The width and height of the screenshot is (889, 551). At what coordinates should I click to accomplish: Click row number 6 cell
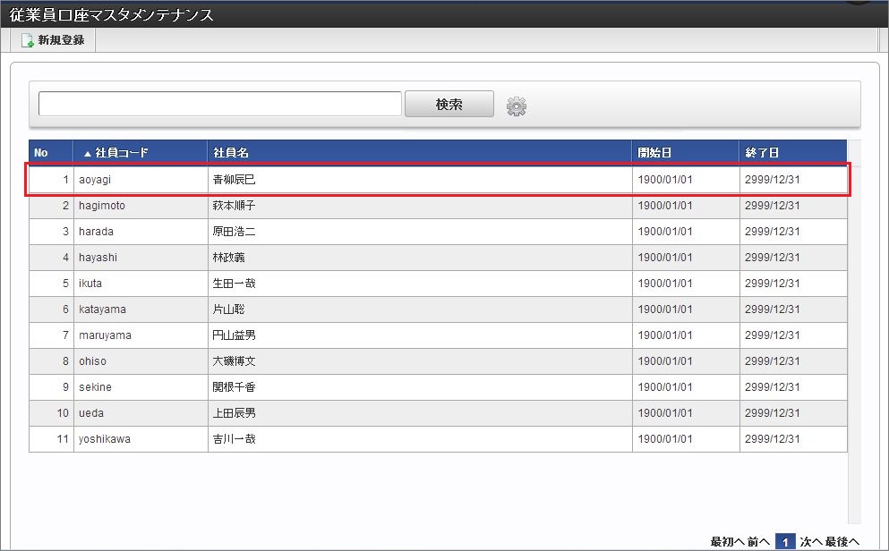point(52,309)
